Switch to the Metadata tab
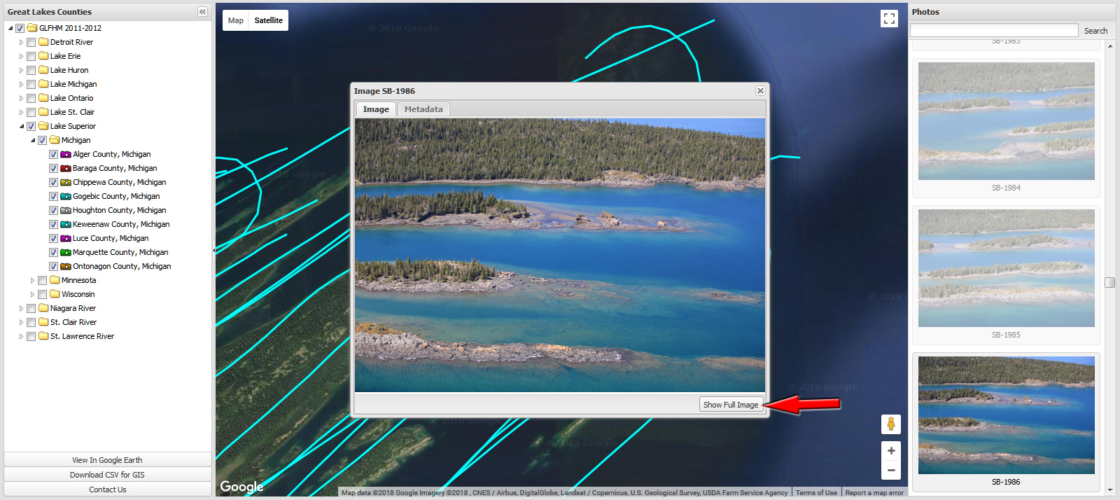Screen dimensions: 1120x500 point(423,109)
